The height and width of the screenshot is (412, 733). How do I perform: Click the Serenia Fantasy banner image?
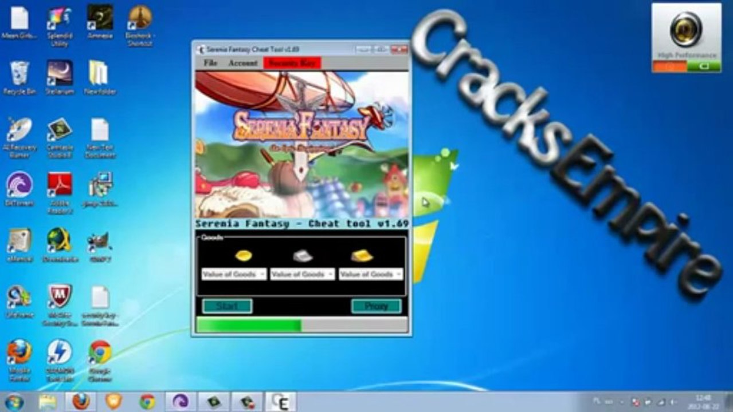(x=302, y=144)
